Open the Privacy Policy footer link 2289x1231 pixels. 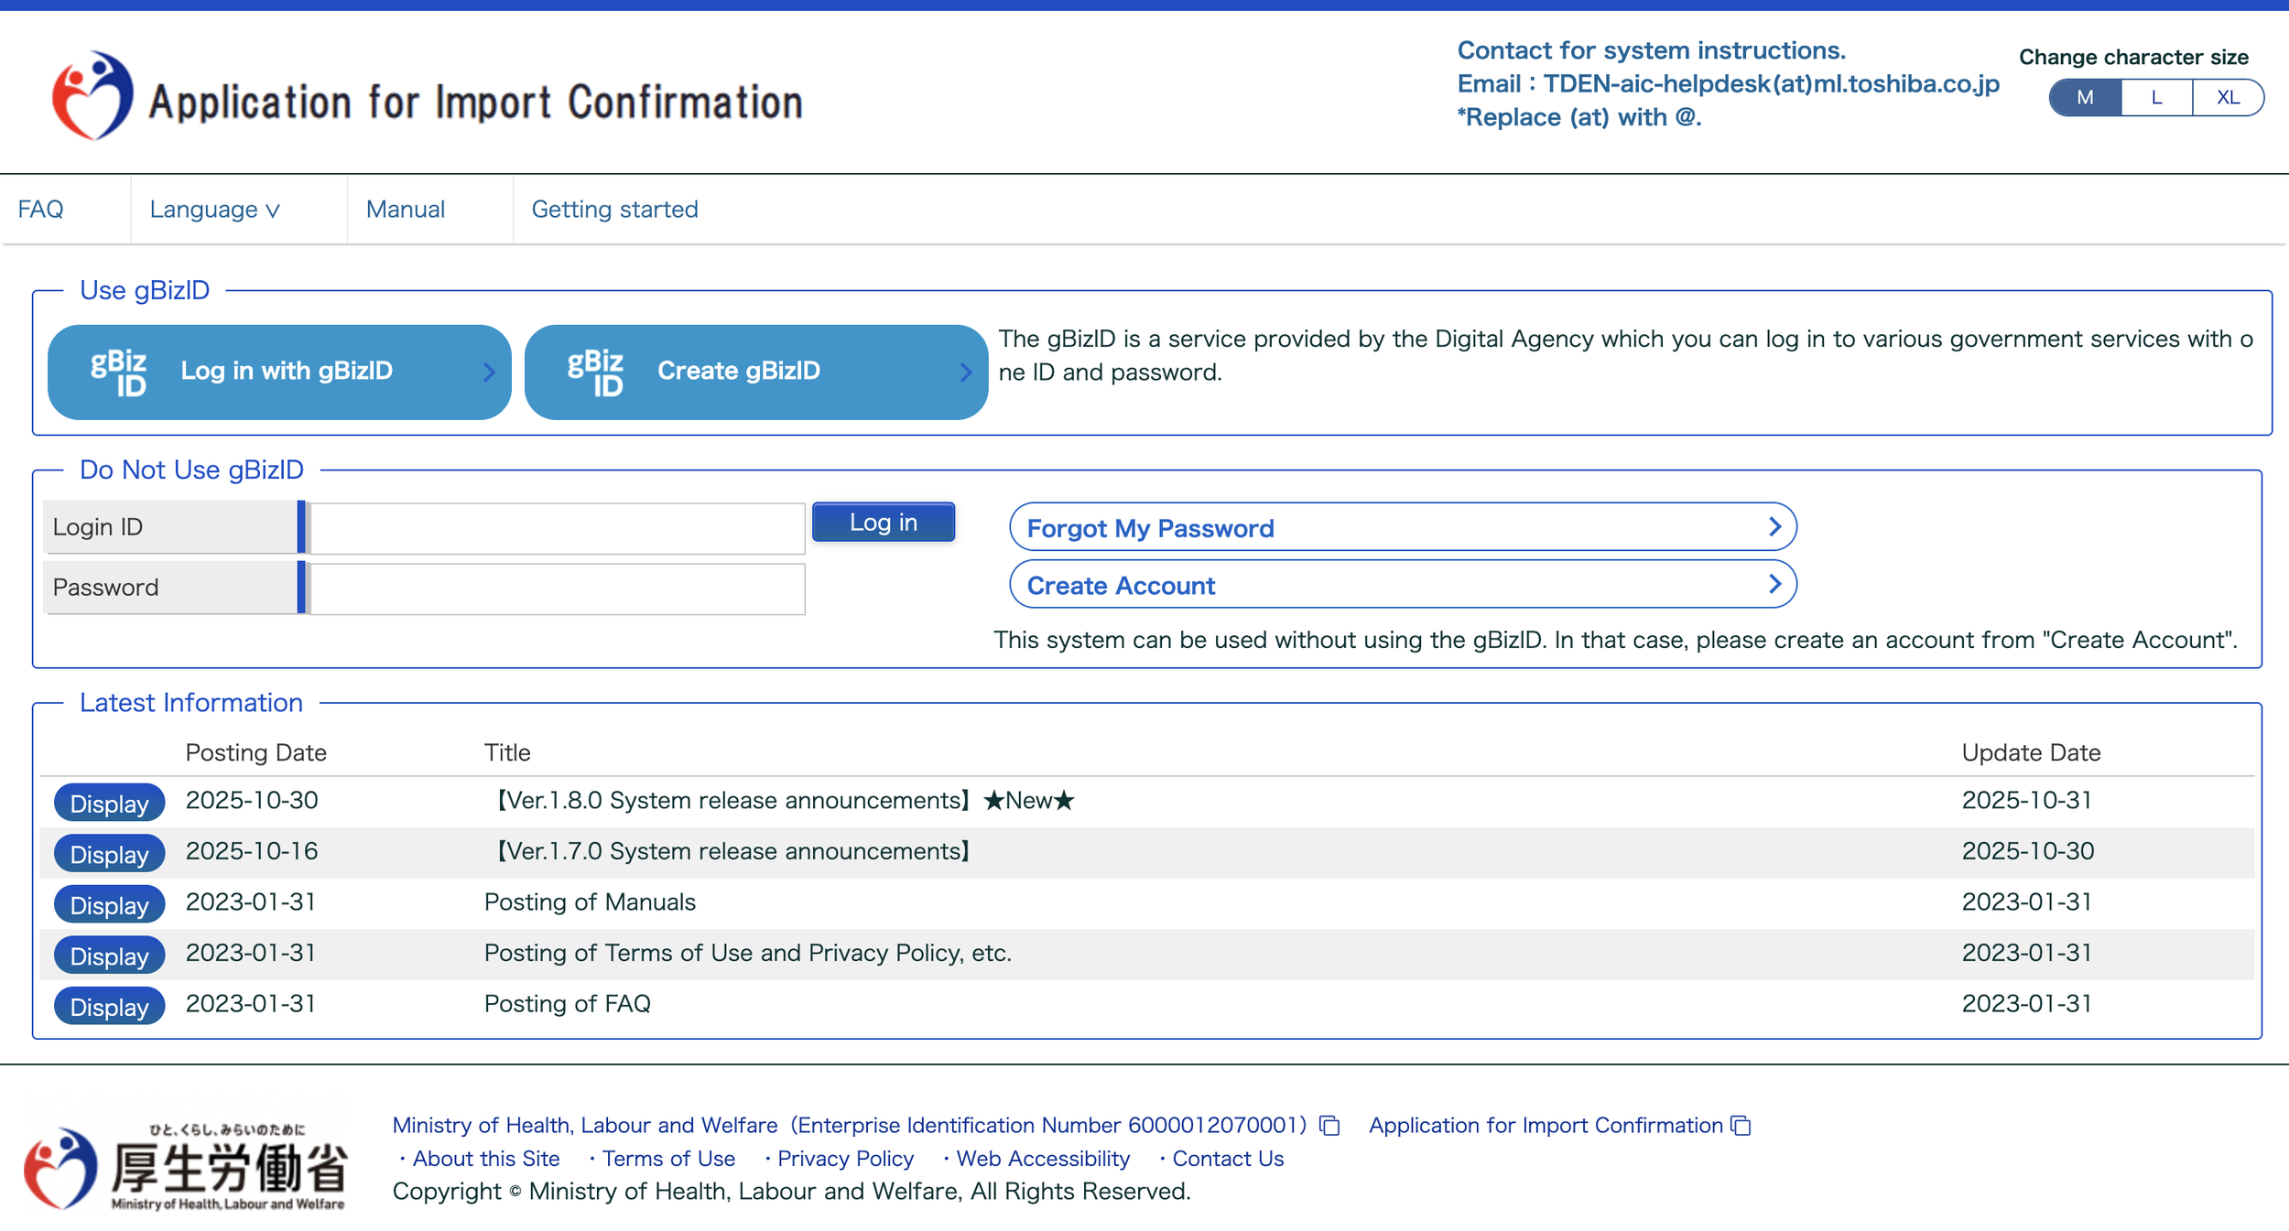coord(844,1159)
